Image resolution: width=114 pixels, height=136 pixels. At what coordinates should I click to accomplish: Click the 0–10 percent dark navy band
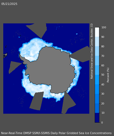pyautogui.click(x=97, y=118)
